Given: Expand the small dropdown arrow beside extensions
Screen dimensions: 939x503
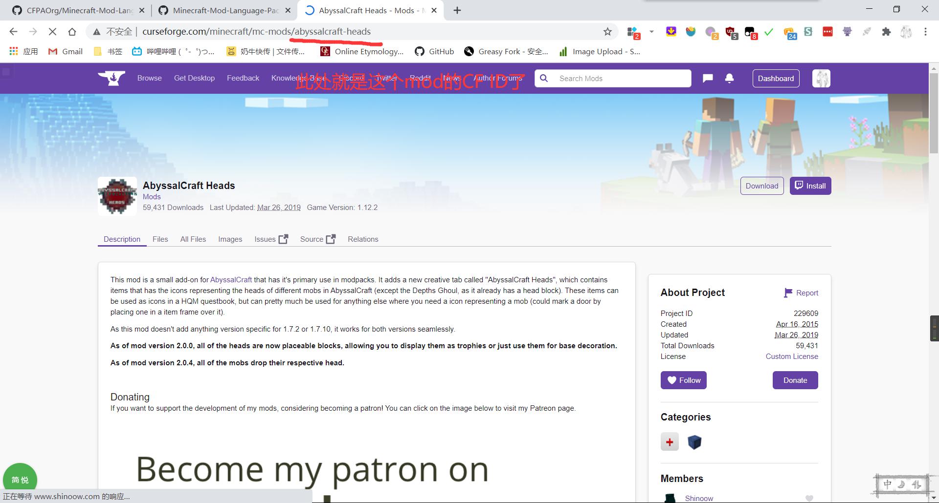Looking at the screenshot, I should tap(651, 32).
